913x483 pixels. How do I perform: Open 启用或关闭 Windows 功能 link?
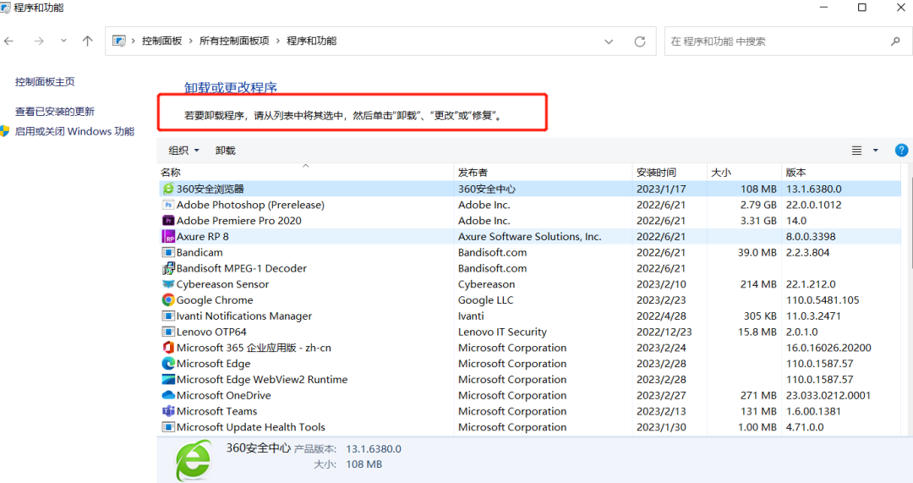[74, 131]
